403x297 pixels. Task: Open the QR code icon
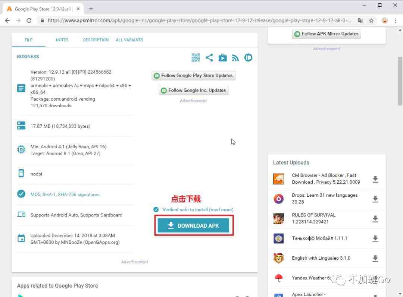[196, 57]
